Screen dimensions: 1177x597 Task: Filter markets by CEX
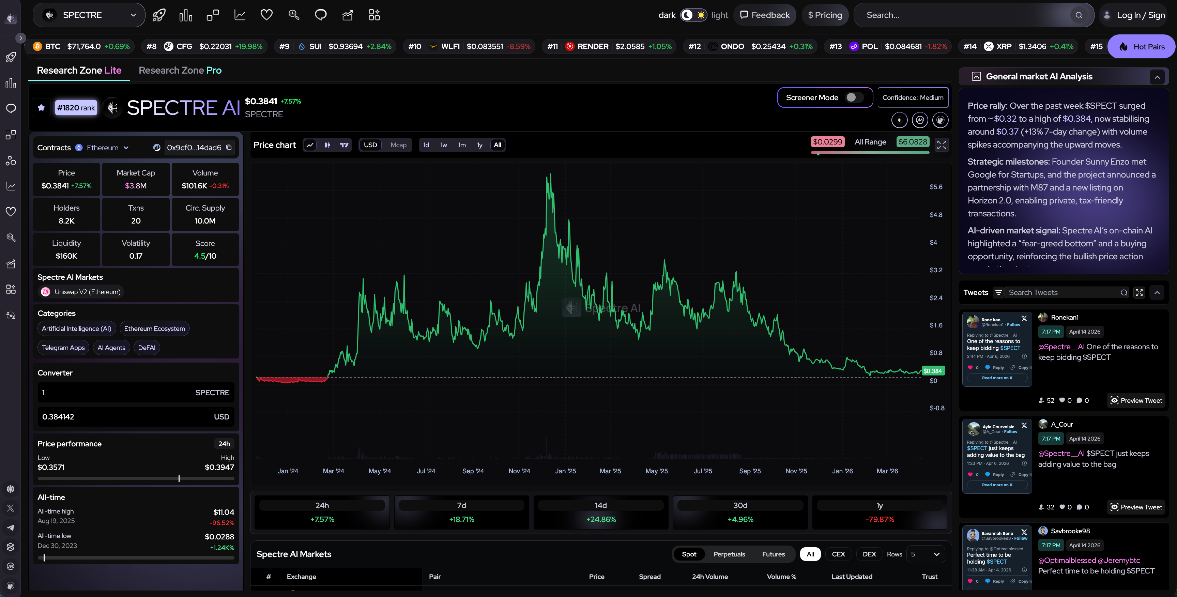pos(838,554)
